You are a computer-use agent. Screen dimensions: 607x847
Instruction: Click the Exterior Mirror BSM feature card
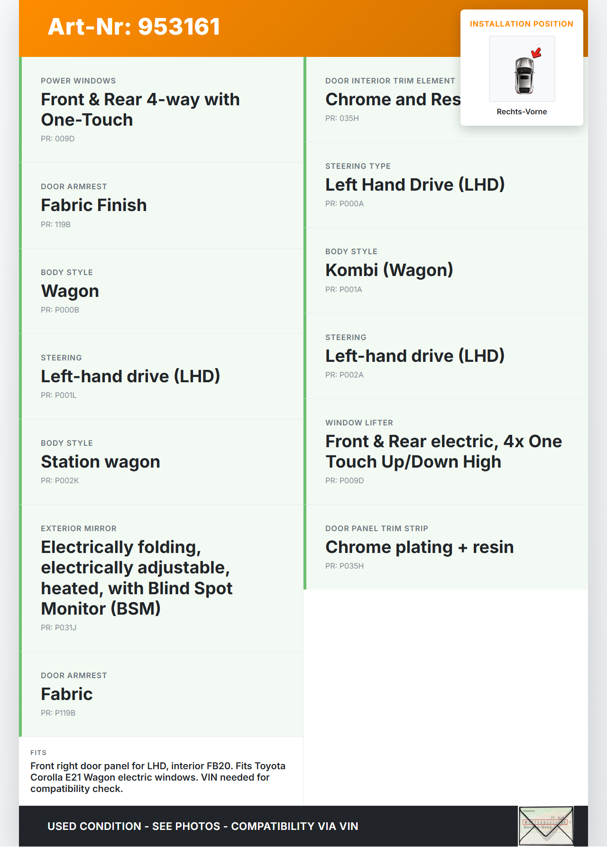click(x=161, y=578)
